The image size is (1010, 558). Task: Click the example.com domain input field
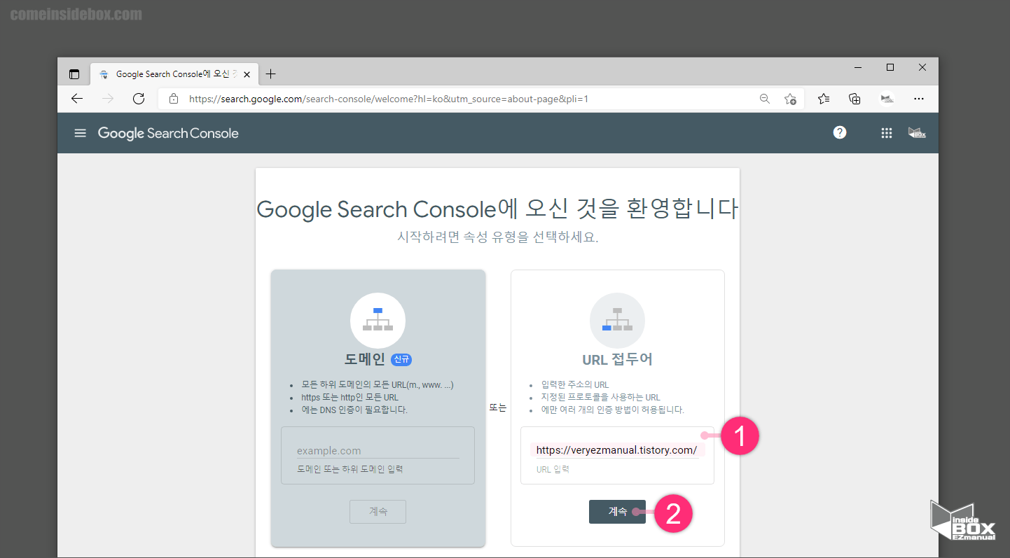pyautogui.click(x=378, y=451)
